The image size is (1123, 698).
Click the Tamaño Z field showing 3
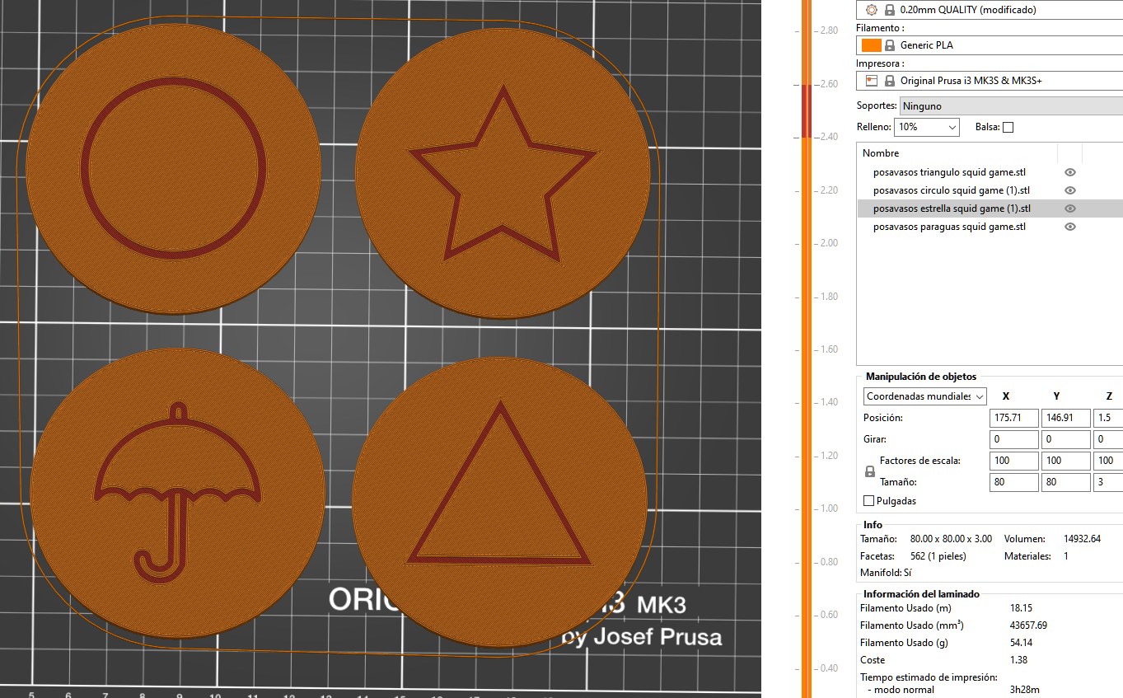tap(1108, 483)
